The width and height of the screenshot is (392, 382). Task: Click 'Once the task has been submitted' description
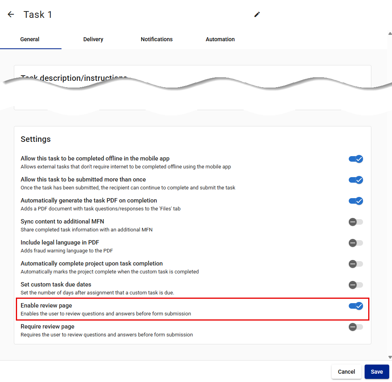click(x=128, y=188)
